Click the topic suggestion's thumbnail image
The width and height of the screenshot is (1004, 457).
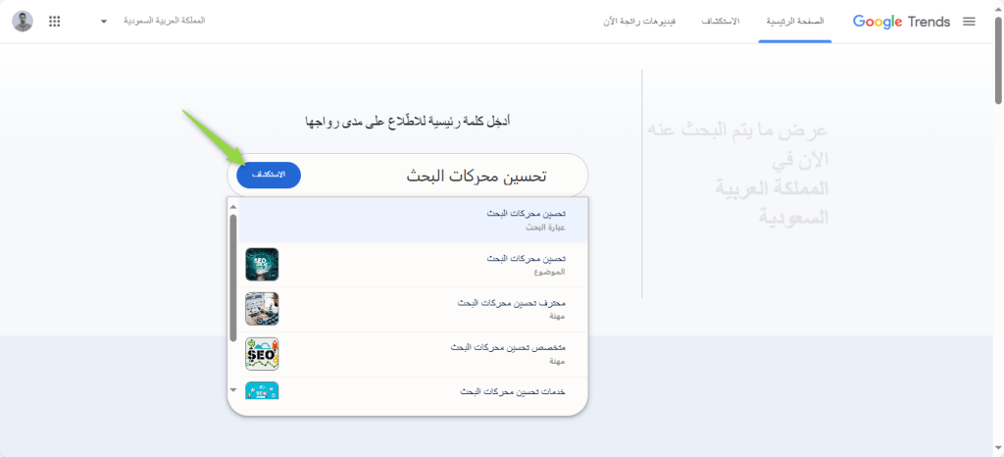click(262, 264)
